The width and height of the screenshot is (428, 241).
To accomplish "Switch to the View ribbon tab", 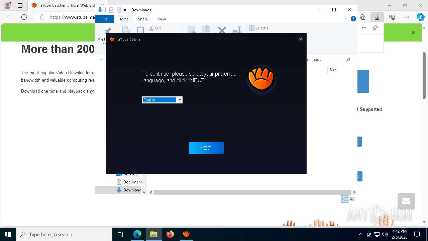I will point(162,19).
